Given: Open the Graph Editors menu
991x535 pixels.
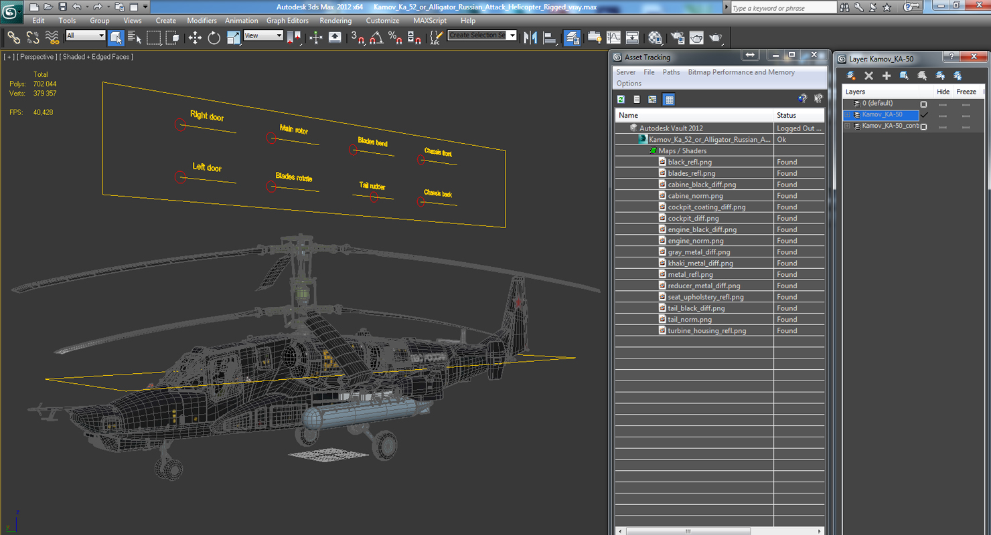Looking at the screenshot, I should pos(288,21).
